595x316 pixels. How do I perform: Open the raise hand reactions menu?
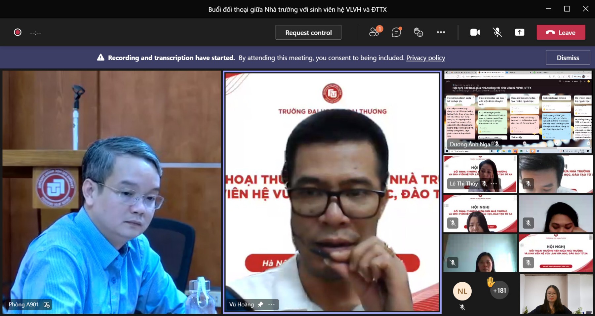tap(418, 32)
